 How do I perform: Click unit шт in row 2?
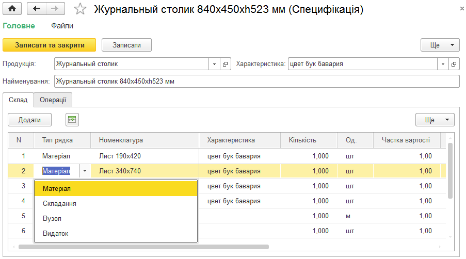coord(355,171)
